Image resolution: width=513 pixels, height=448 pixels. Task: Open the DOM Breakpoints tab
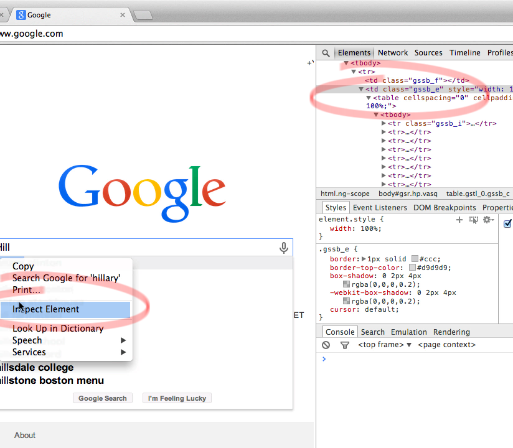(445, 208)
